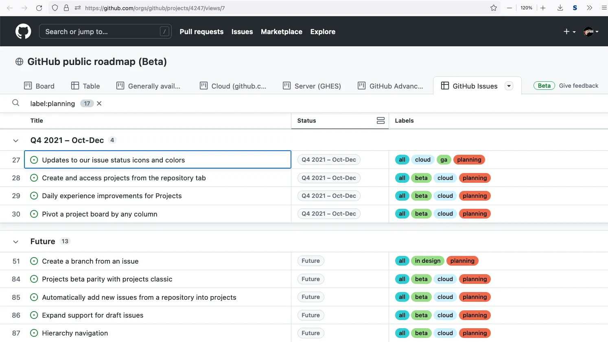Clear the label:planning filter with its X button
The height and width of the screenshot is (342, 608).
click(x=99, y=103)
